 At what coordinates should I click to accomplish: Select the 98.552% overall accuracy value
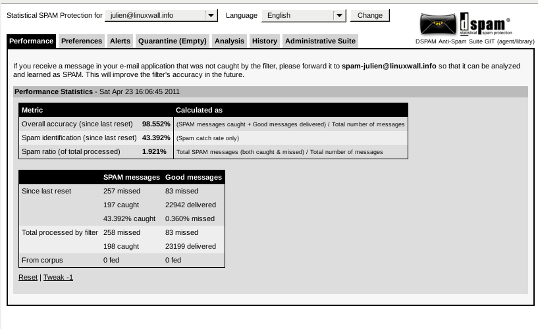tap(156, 124)
